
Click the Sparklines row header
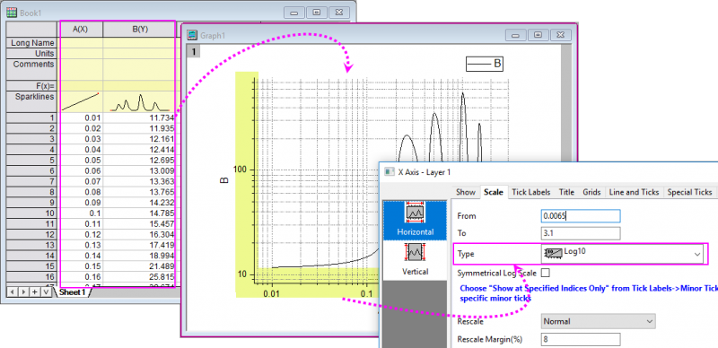tap(31, 101)
